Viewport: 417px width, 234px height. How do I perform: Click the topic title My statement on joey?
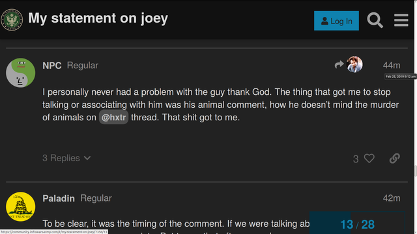click(x=98, y=18)
